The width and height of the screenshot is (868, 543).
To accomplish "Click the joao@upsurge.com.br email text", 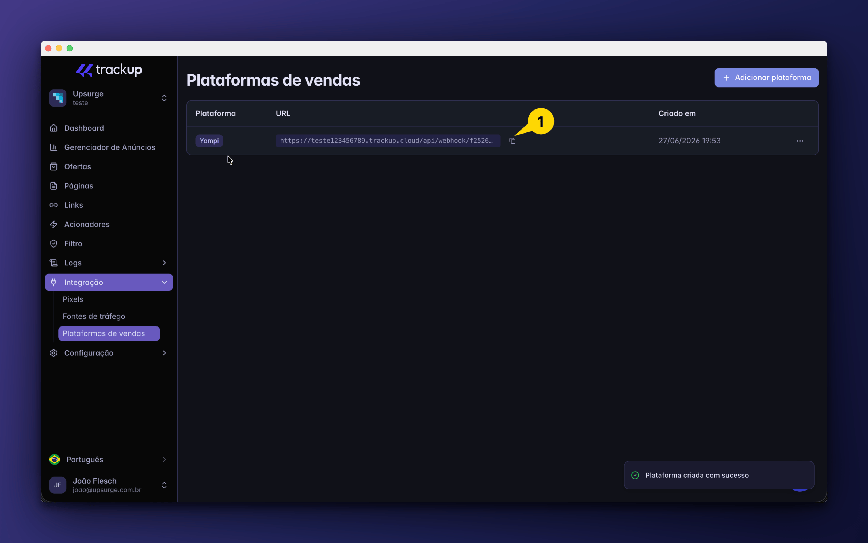I will pyautogui.click(x=107, y=490).
